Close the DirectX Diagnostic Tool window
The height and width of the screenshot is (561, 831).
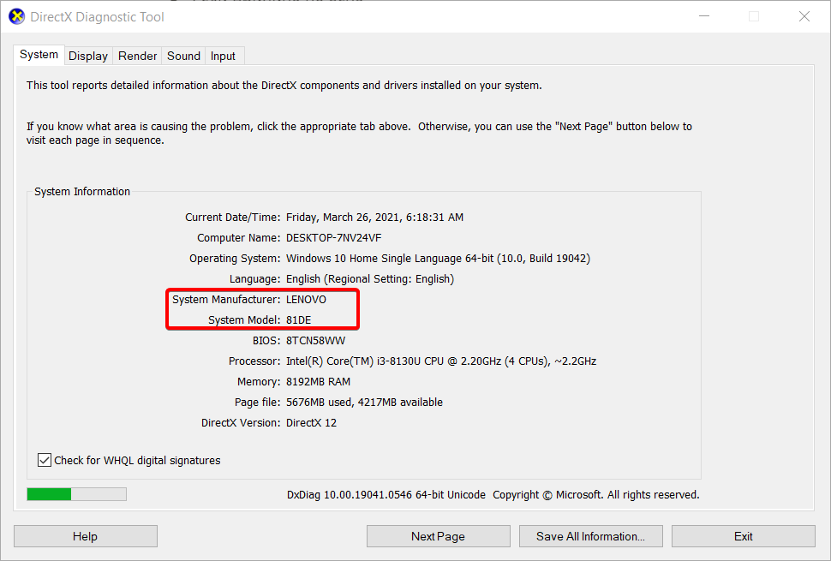[x=804, y=16]
